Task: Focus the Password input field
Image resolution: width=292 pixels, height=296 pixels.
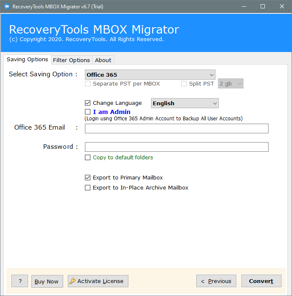Action: (177, 147)
